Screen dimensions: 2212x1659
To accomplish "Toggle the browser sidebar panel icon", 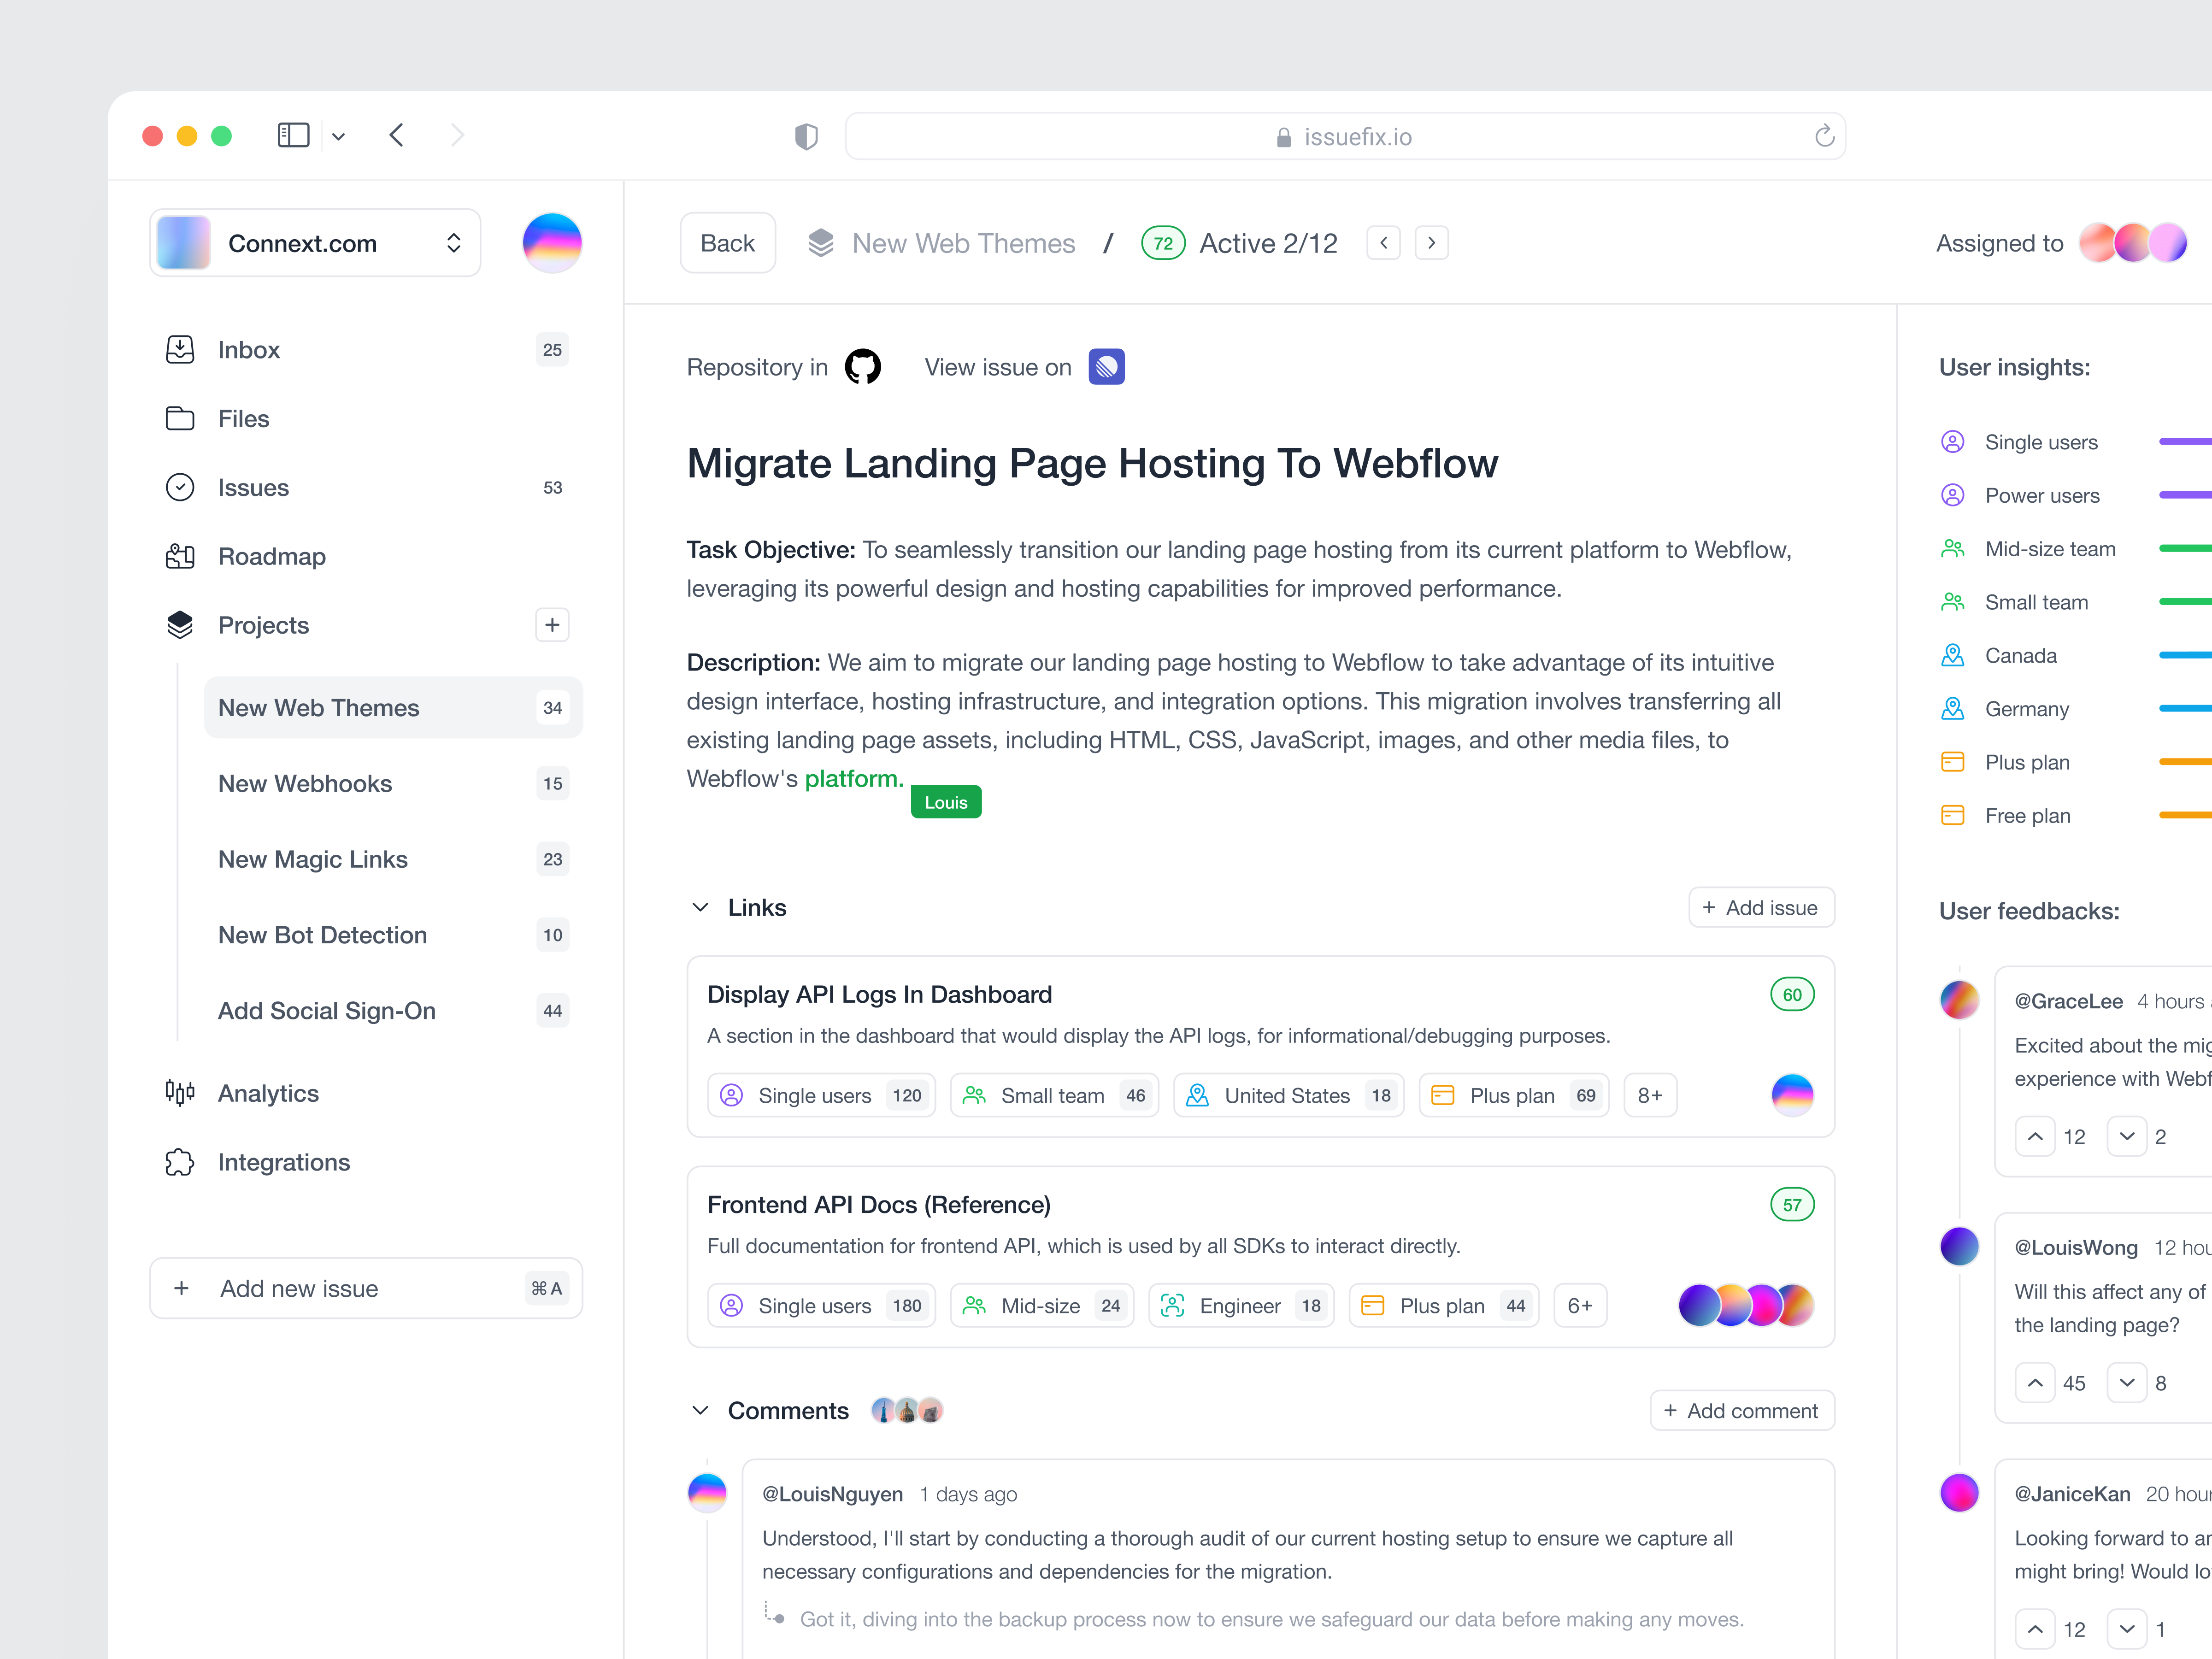I will pyautogui.click(x=293, y=135).
